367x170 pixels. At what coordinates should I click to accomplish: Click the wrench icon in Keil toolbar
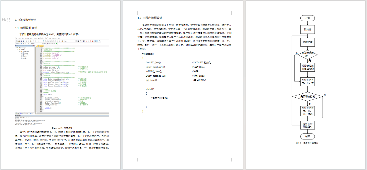click(x=100, y=41)
